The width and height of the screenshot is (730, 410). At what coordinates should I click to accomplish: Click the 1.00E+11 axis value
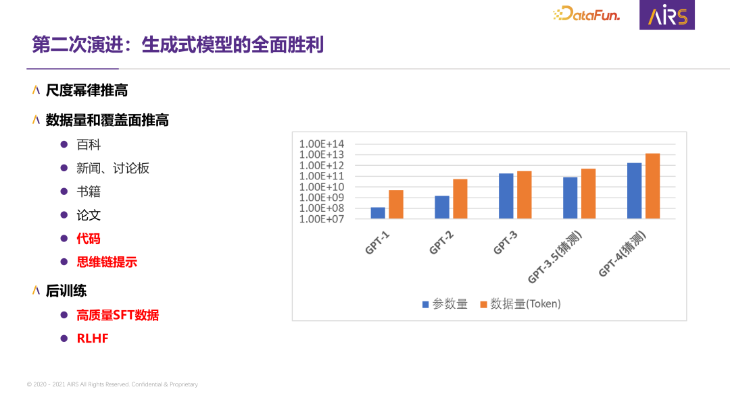(322, 177)
